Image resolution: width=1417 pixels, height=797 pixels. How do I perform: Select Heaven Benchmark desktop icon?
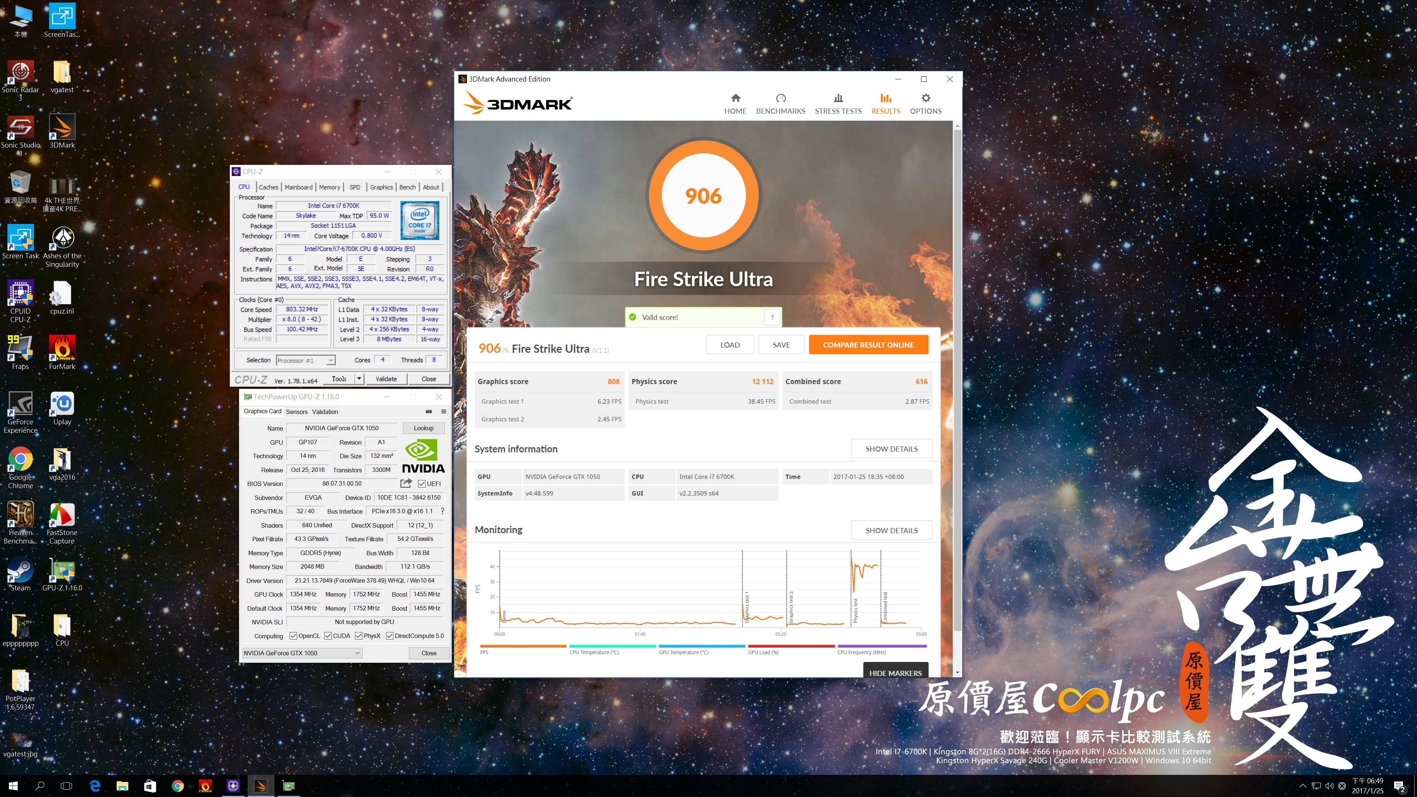[x=20, y=523]
